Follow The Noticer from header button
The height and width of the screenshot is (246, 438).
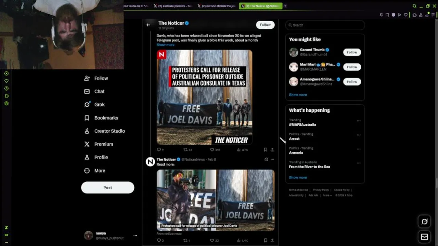pos(265,25)
